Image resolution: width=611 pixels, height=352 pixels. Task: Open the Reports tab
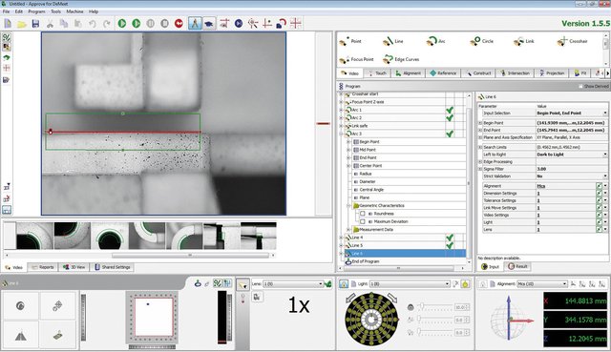tap(43, 267)
